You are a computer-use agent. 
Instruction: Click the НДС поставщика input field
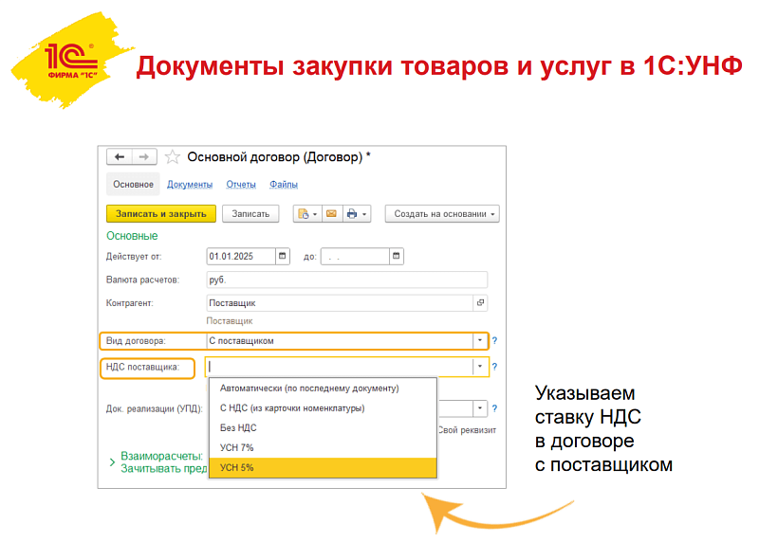[340, 367]
